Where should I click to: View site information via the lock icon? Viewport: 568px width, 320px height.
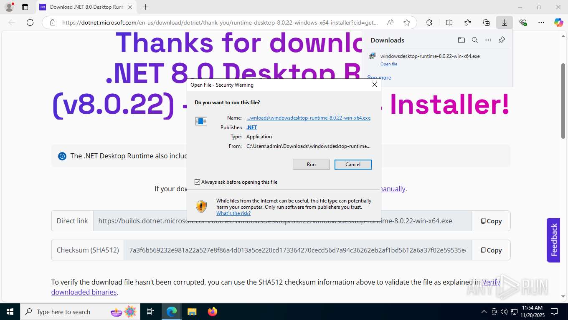point(52,22)
